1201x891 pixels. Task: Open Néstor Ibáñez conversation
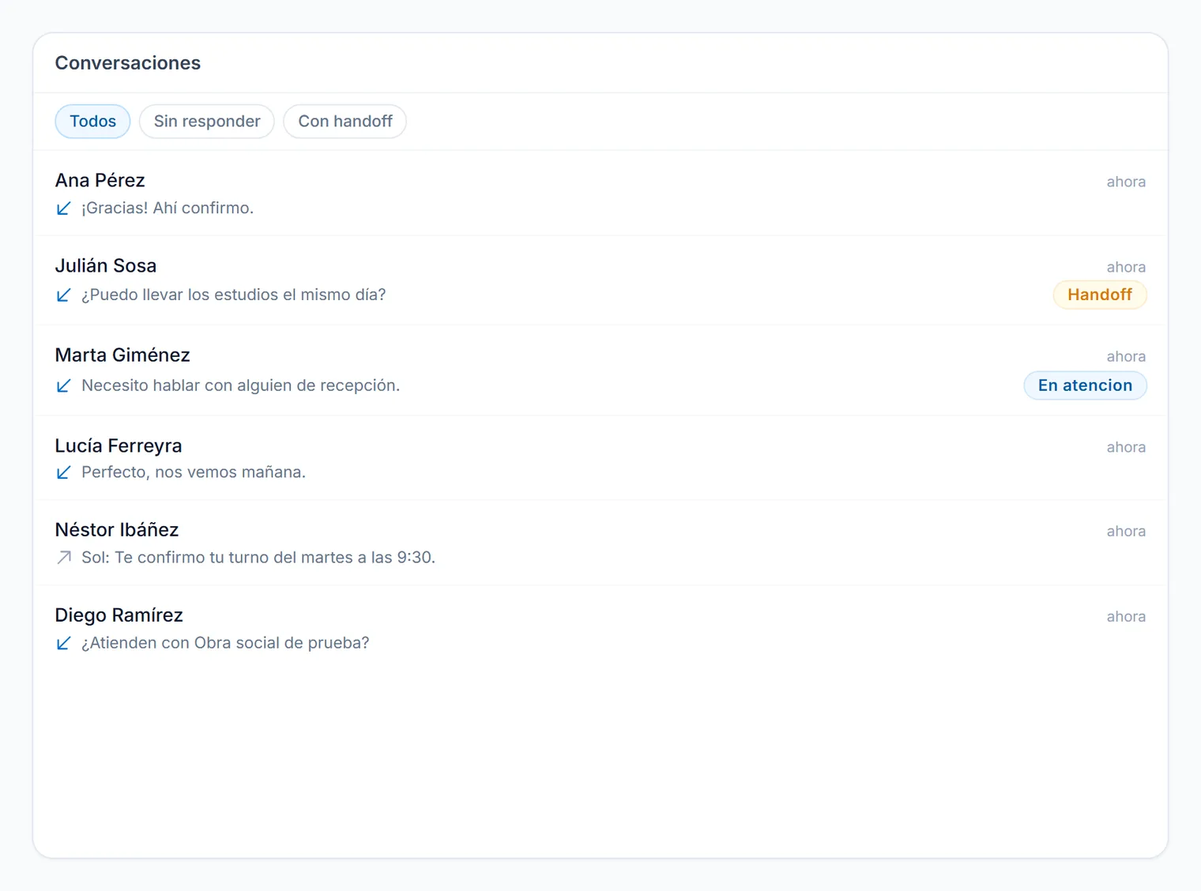[x=600, y=543]
